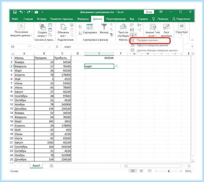Click the Create Query (Создать запрос) icon
204x182 pixels.
pyautogui.click(x=42, y=27)
